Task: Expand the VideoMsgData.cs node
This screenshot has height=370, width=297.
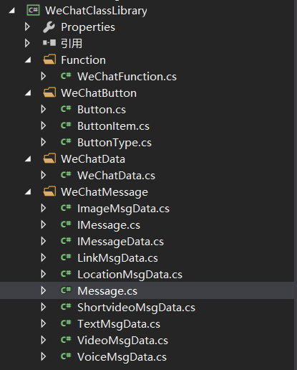Action: 44,340
